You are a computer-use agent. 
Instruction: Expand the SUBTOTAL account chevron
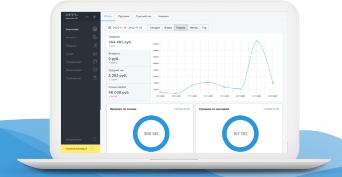pyautogui.click(x=87, y=17)
